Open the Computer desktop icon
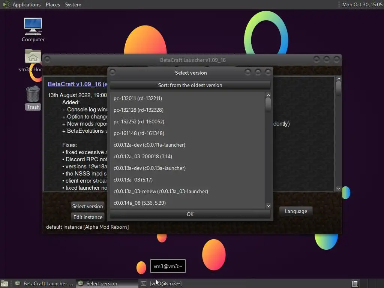 click(x=33, y=30)
